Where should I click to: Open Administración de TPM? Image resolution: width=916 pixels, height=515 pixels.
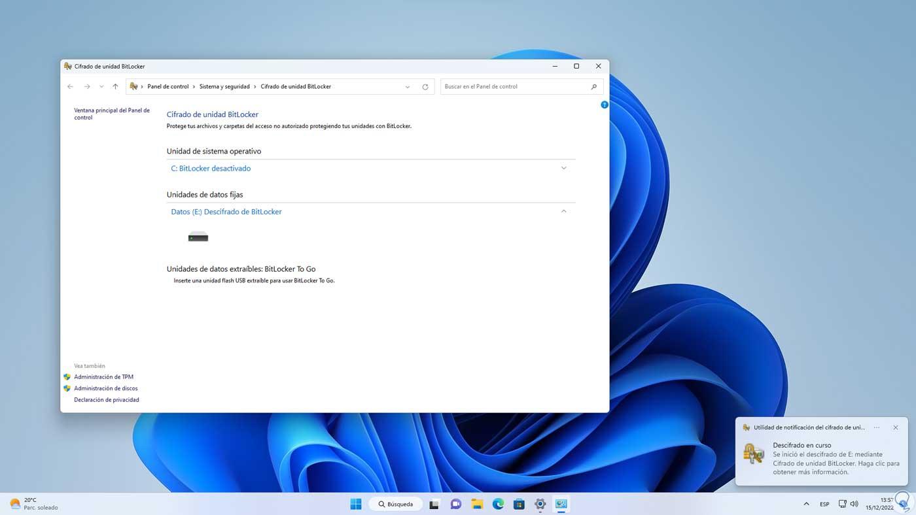pos(103,376)
